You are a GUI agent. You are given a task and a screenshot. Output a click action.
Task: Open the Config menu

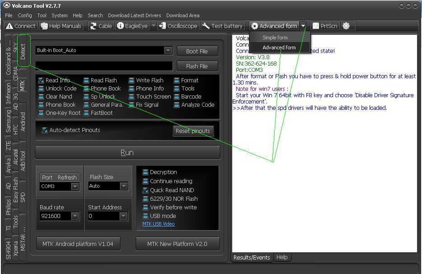coord(25,15)
